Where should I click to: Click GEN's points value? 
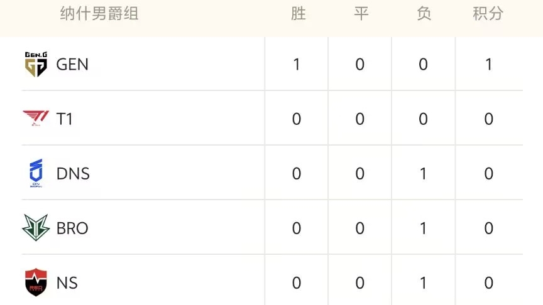(488, 64)
